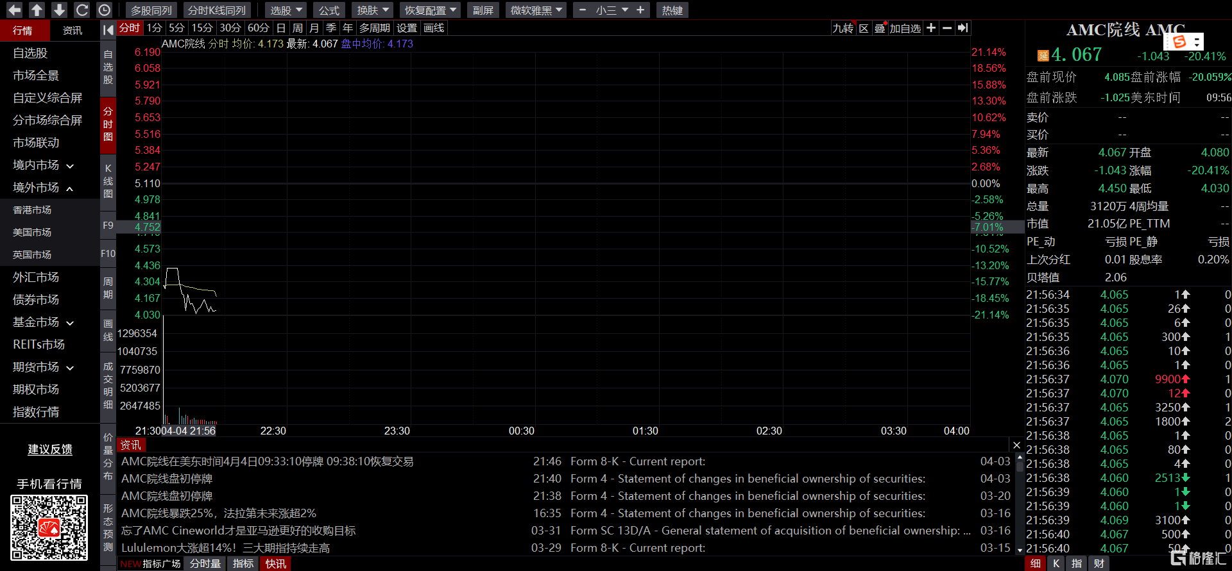The width and height of the screenshot is (1232, 571).
Task: Open the 恢复配置 dropdown
Action: point(430,10)
